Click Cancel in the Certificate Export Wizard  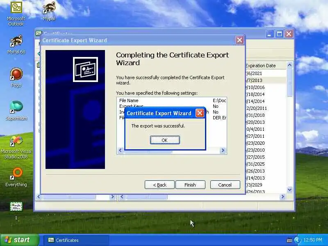pyautogui.click(x=225, y=185)
